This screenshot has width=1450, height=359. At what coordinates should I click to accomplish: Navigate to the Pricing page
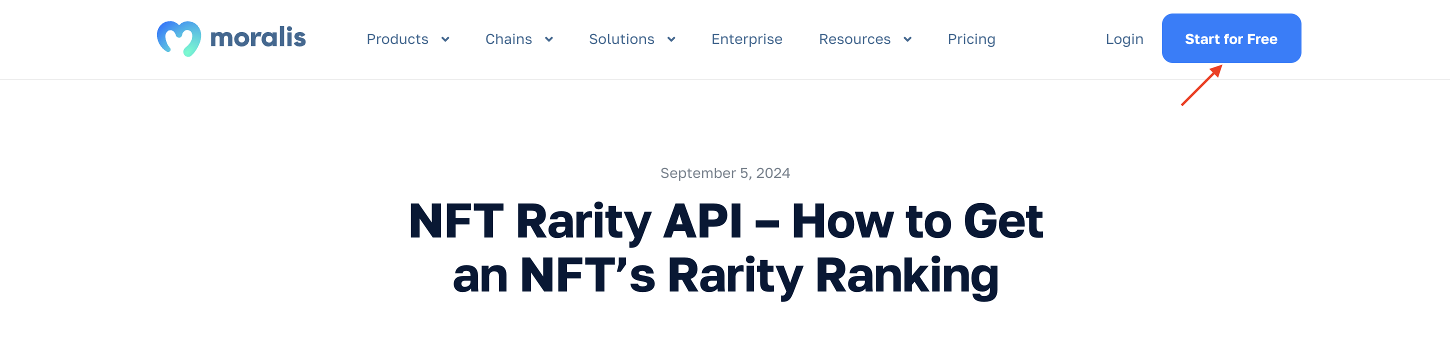pos(971,39)
